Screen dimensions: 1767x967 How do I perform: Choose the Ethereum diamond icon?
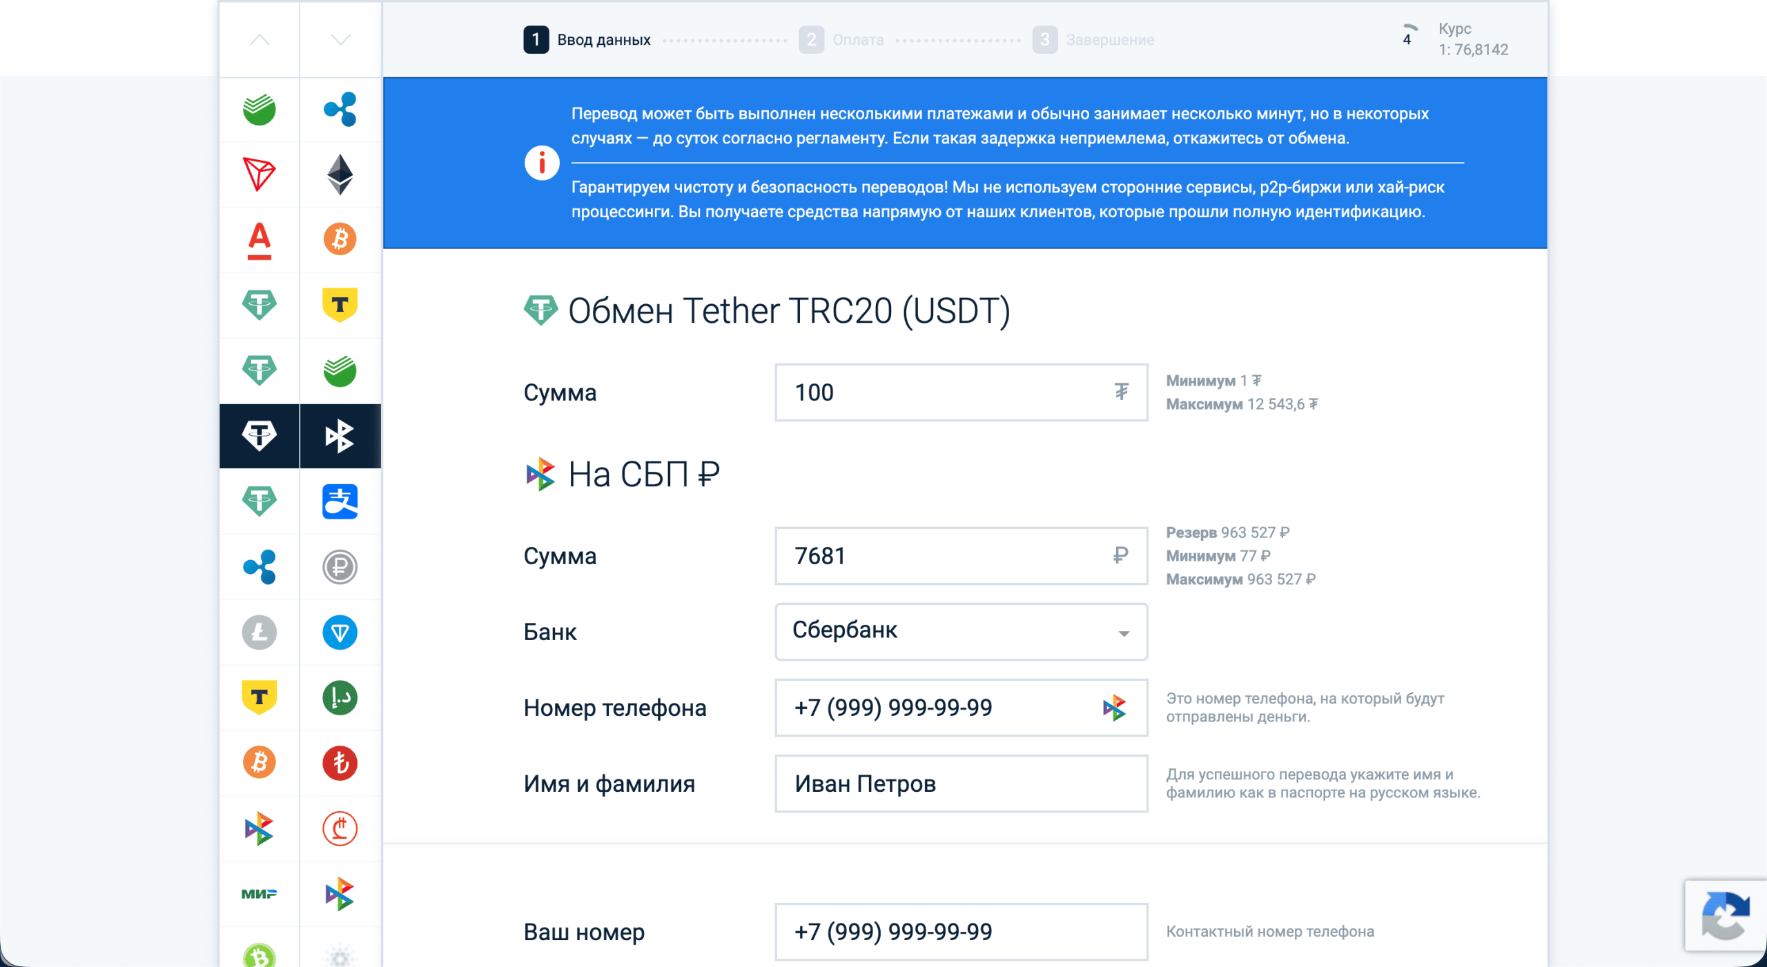click(x=340, y=175)
